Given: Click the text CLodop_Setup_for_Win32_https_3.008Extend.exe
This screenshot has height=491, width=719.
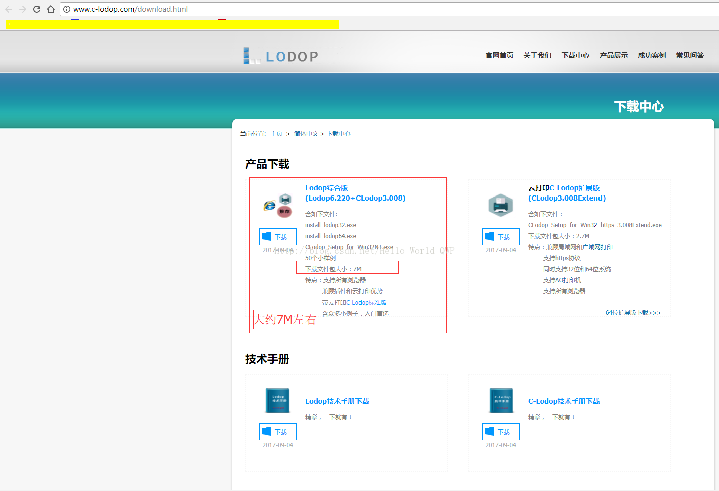Looking at the screenshot, I should click(595, 225).
